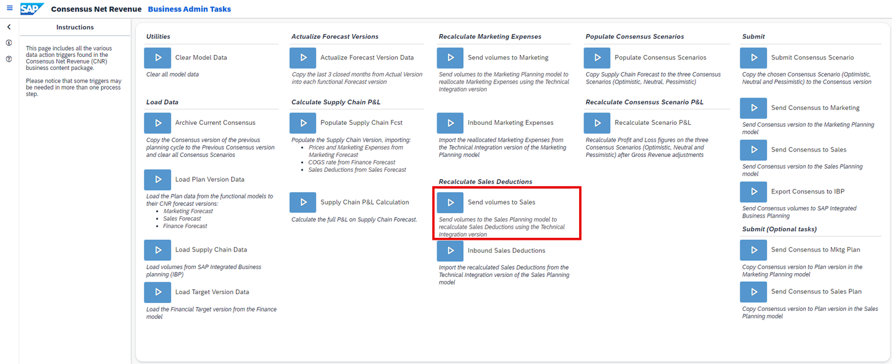The image size is (892, 364).
Task: Run the Send volumes to Sales trigger
Action: click(450, 203)
